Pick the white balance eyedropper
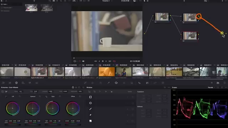 (6, 91)
